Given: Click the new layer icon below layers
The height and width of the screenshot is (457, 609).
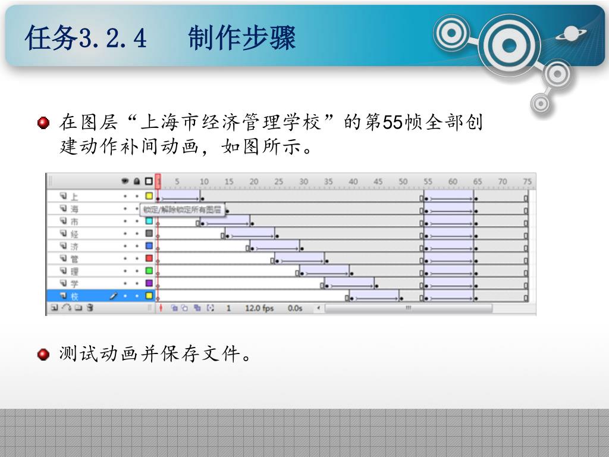Looking at the screenshot, I should [54, 308].
